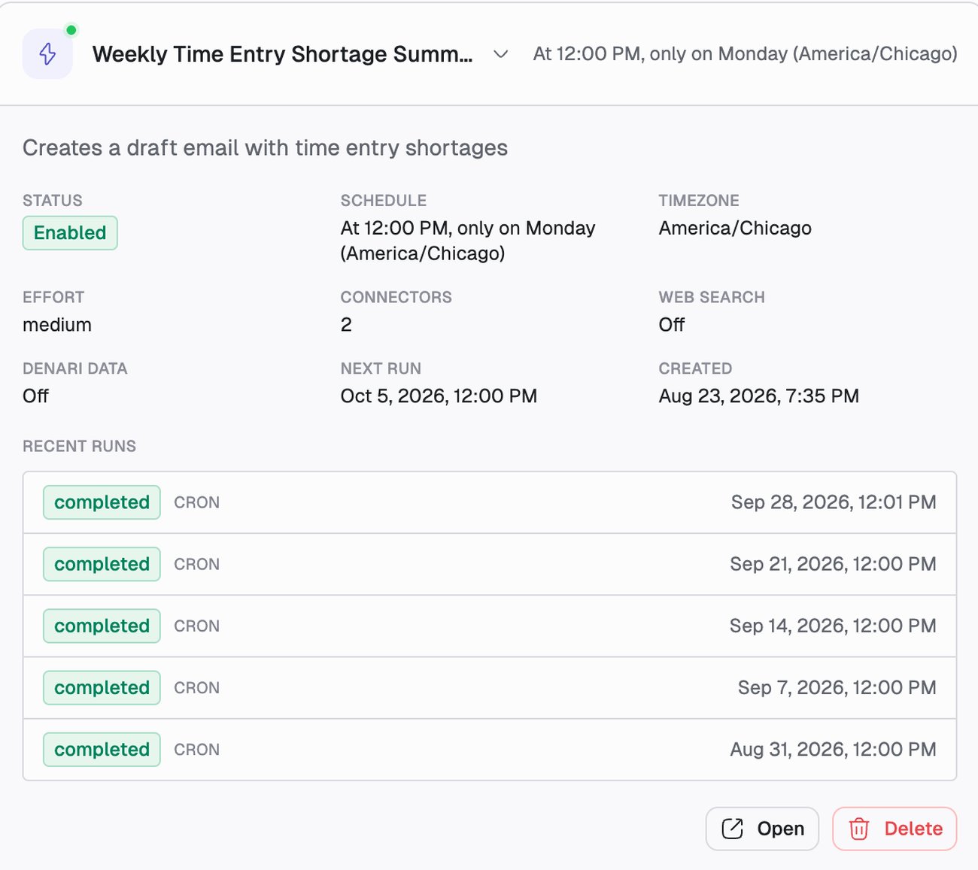Delete this scheduled automation
Screen dimensions: 978x870
894,829
